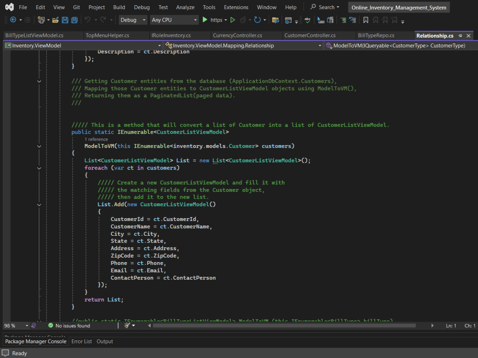Click the Search box in title bar

pos(325,7)
